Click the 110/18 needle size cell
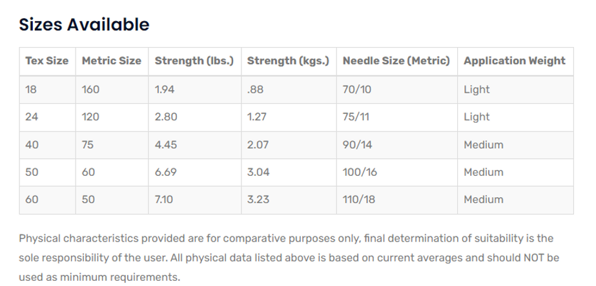 358,200
